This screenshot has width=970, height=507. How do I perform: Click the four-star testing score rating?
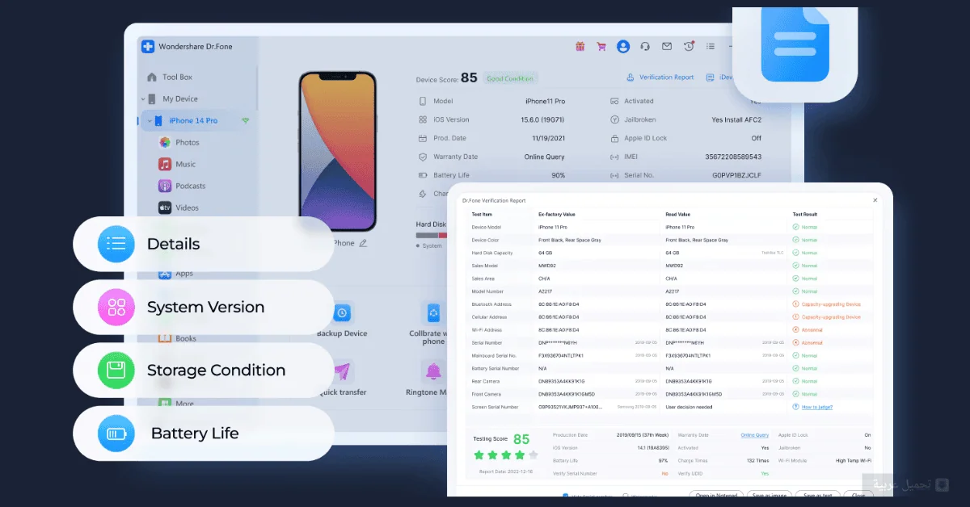click(505, 455)
